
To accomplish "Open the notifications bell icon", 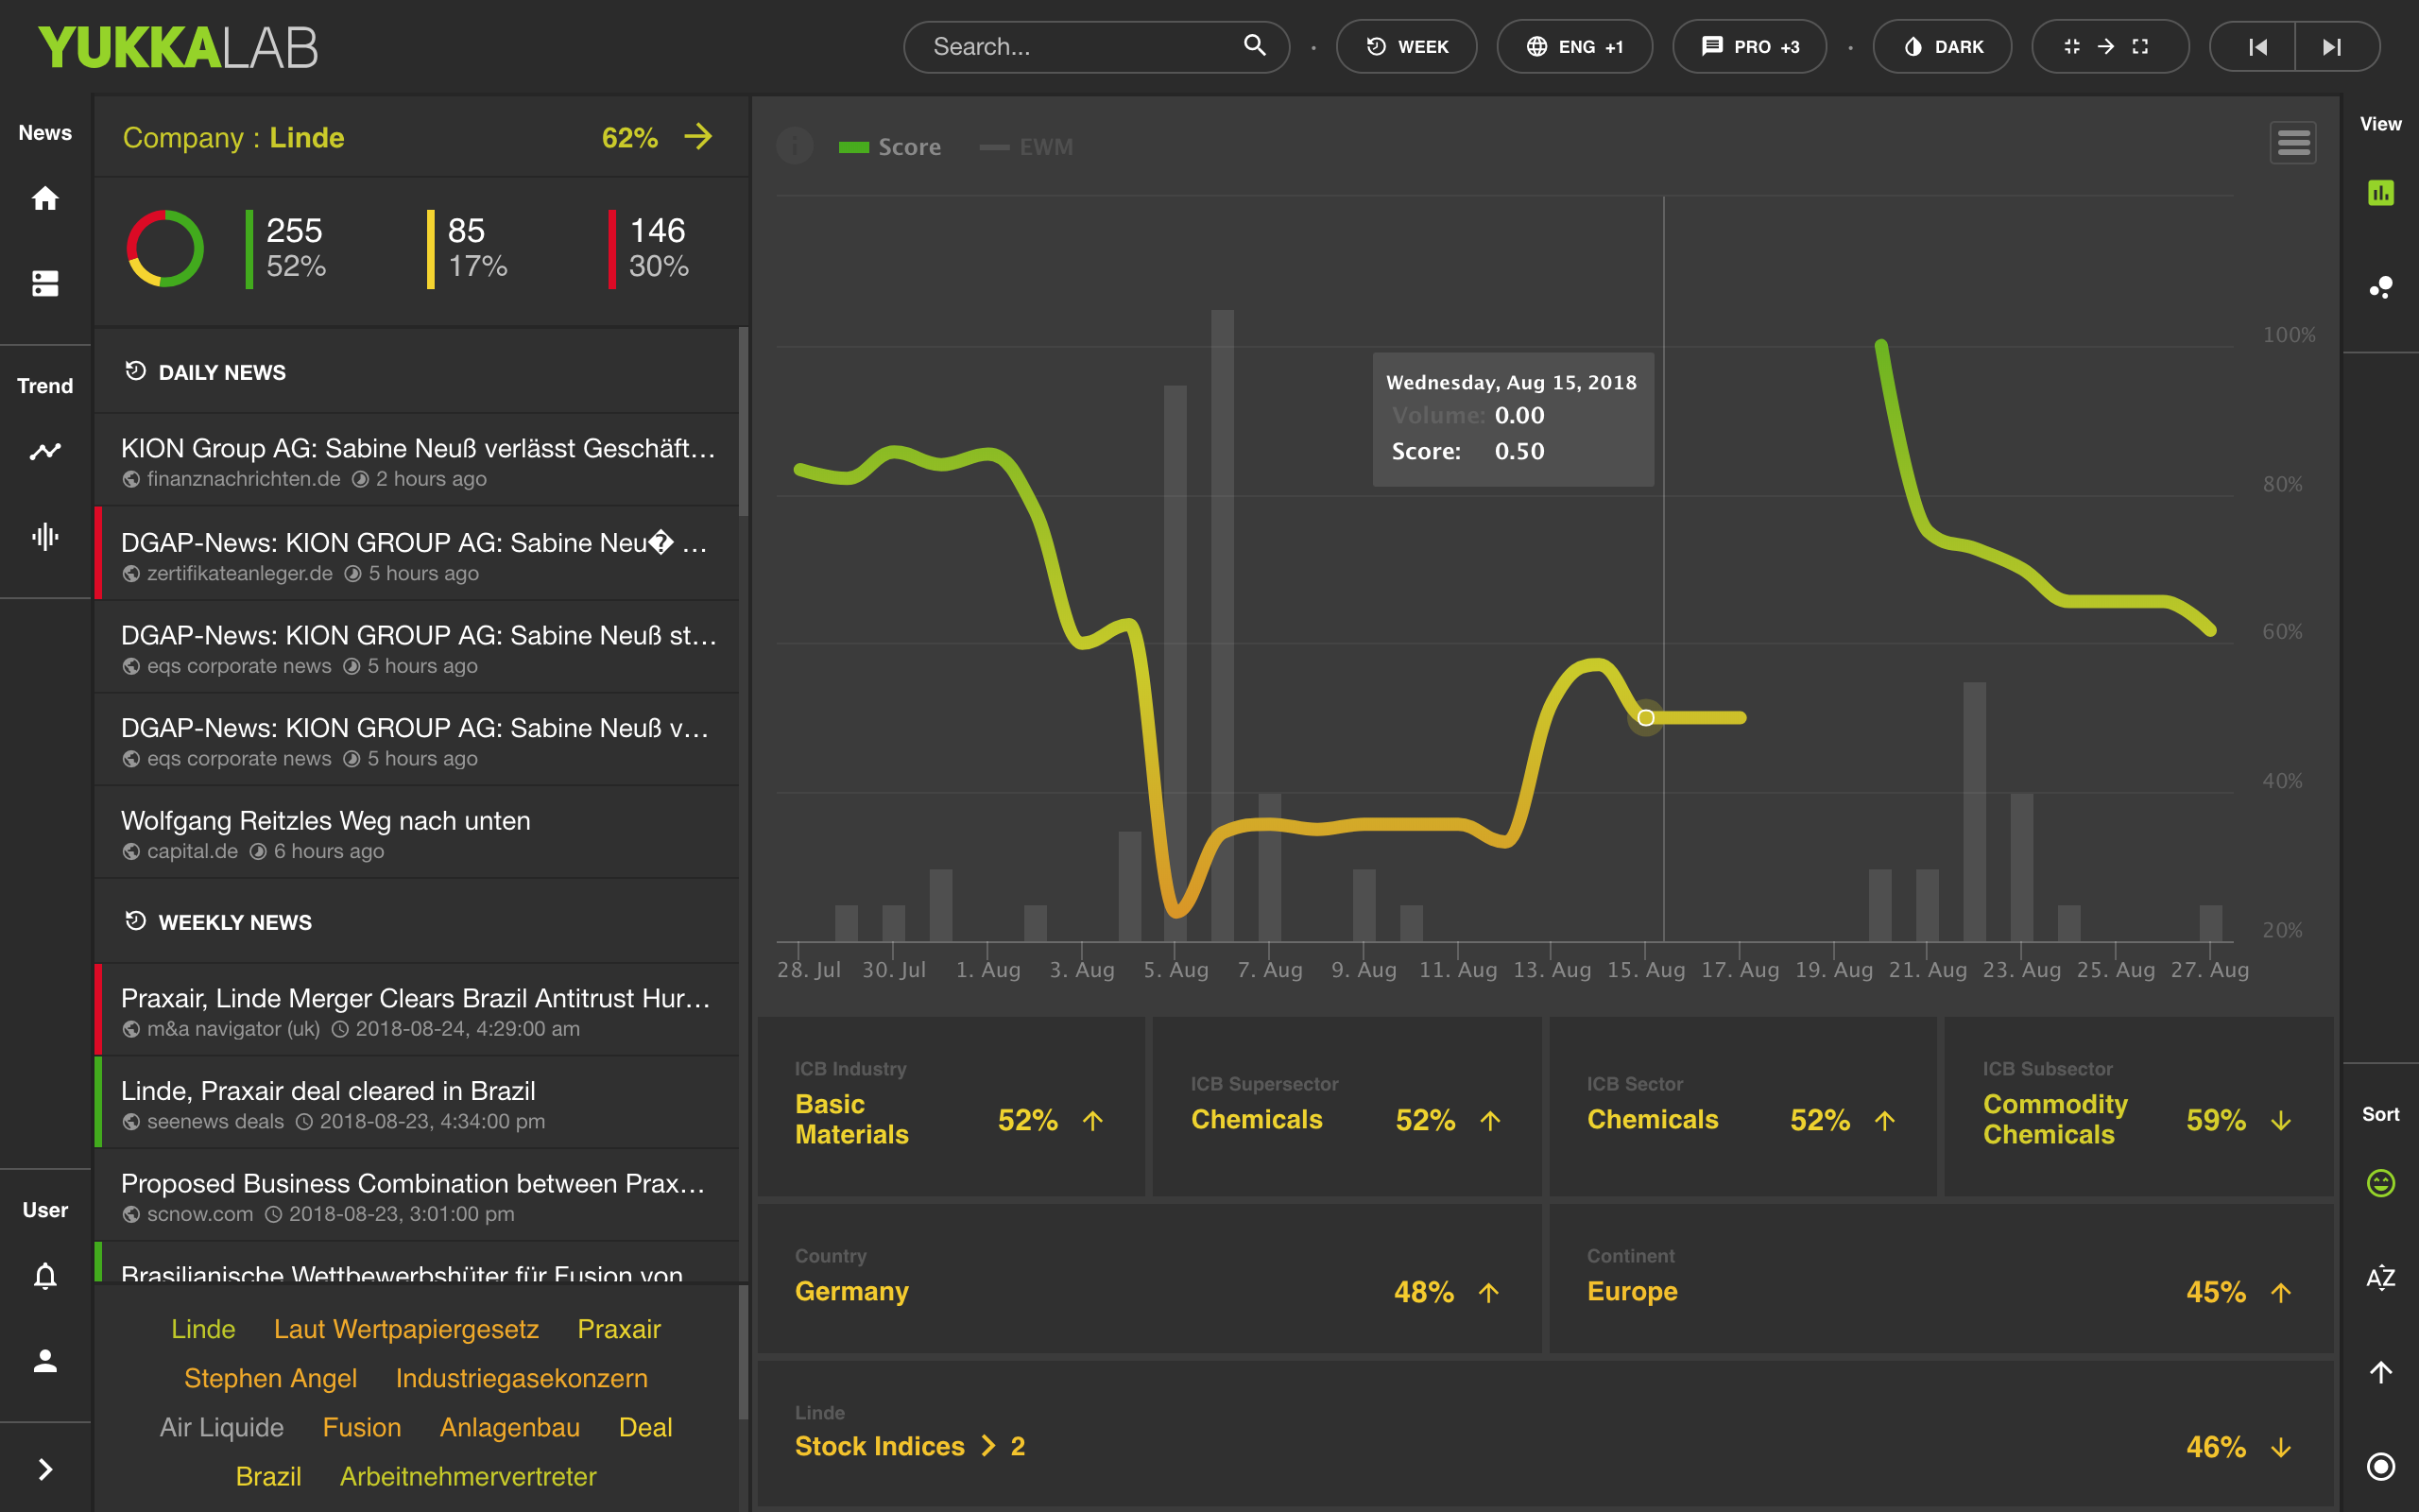I will [x=45, y=1276].
